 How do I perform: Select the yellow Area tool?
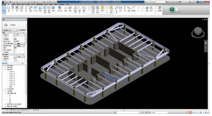point(102,9)
